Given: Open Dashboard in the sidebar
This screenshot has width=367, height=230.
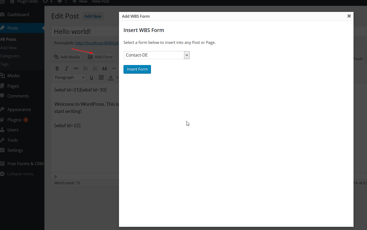Looking at the screenshot, I should click(18, 15).
